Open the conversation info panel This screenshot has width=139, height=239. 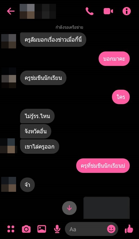(x=126, y=11)
